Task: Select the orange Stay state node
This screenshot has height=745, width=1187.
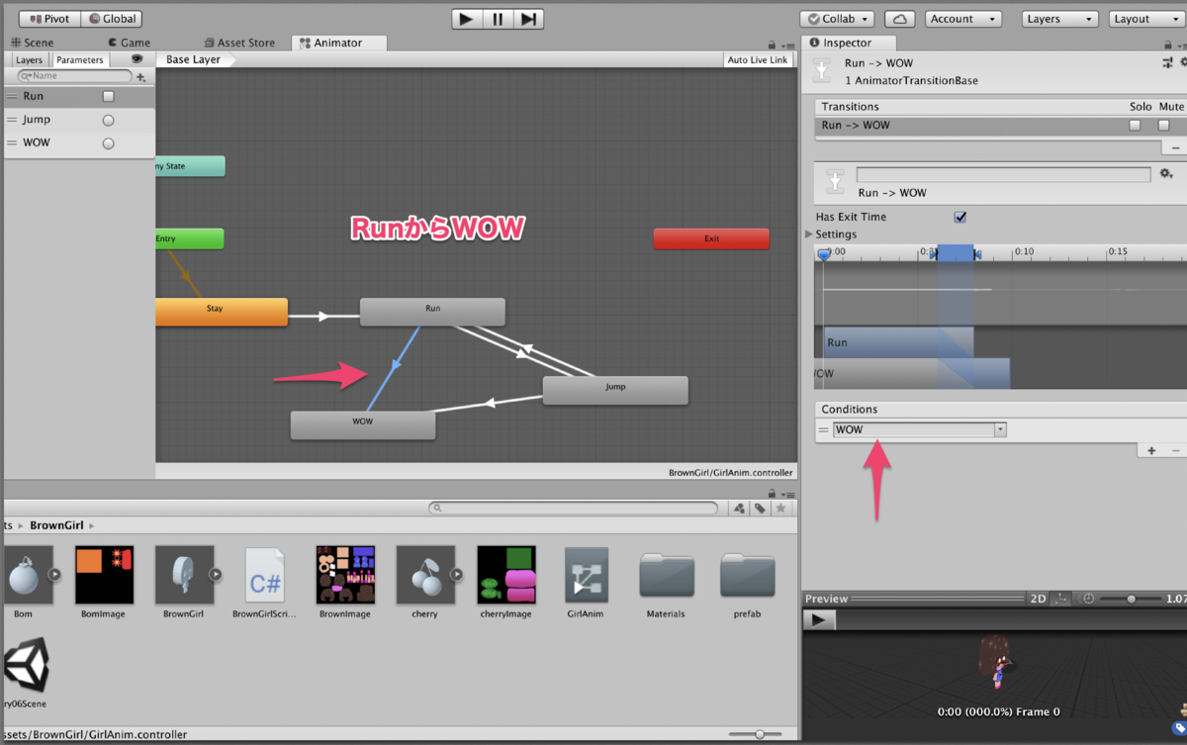Action: [x=222, y=312]
